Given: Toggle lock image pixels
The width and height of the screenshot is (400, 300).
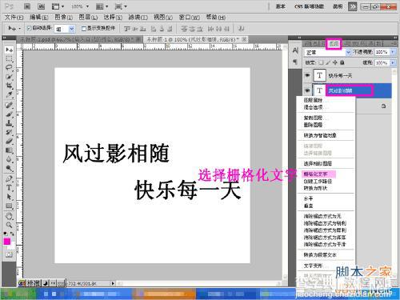Looking at the screenshot, I should point(328,62).
